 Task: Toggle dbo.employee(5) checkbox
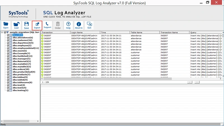(8, 46)
